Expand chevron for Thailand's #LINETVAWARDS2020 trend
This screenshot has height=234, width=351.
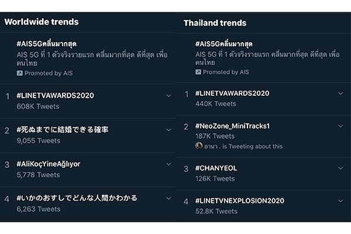pyautogui.click(x=340, y=94)
